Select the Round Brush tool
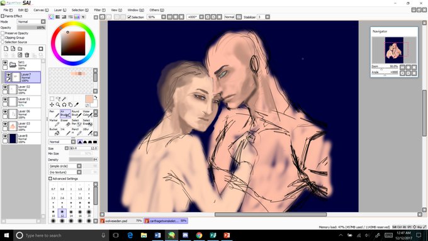The image size is (428, 241). coord(76,113)
